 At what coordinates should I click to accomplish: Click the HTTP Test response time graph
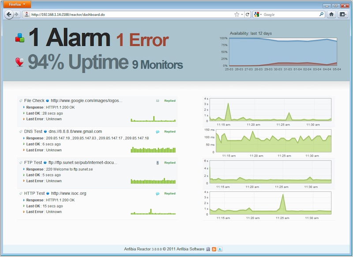270,203
